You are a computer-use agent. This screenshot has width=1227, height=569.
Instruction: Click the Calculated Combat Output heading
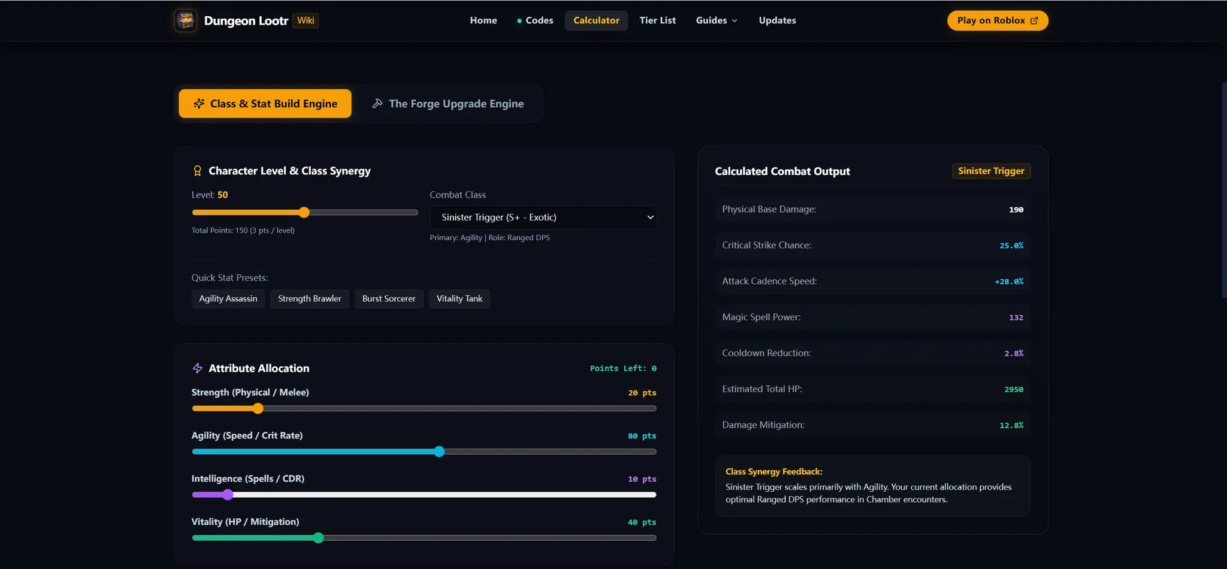[782, 171]
